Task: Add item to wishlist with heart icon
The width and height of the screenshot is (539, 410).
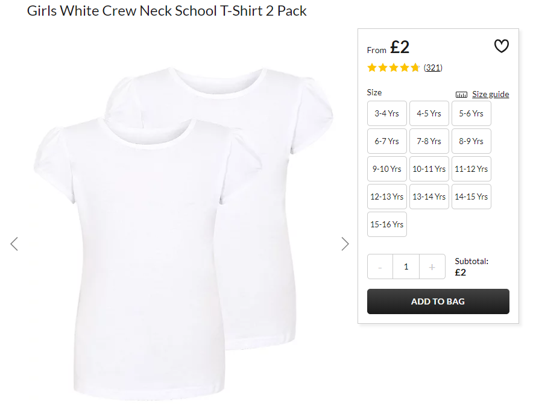Action: pos(501,46)
